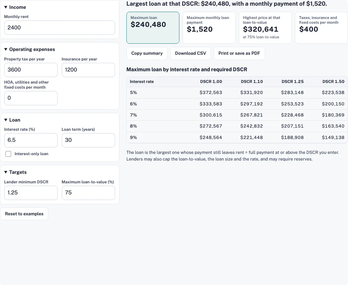The width and height of the screenshot is (348, 285).
Task: Click the $267,821 table cell
Action: [252, 115]
